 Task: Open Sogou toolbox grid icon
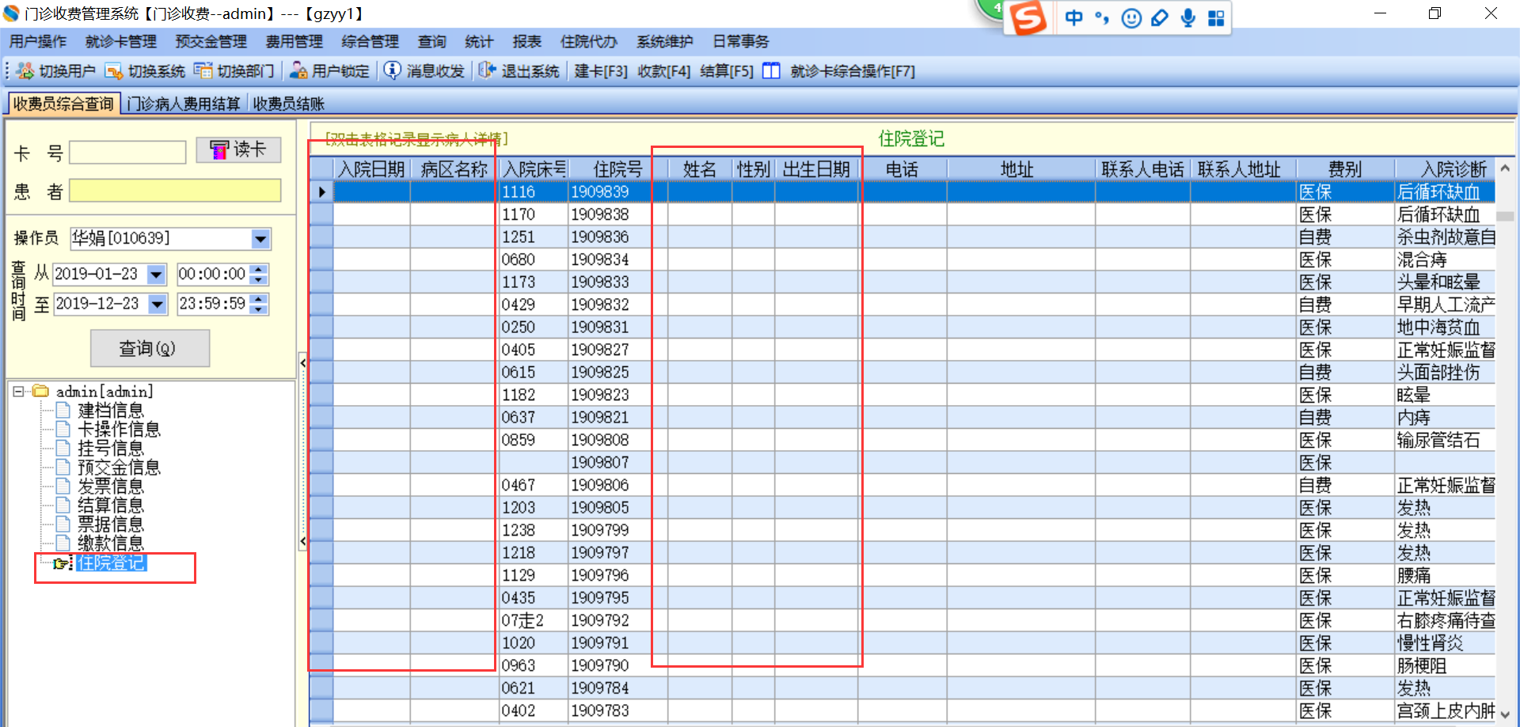[1217, 17]
